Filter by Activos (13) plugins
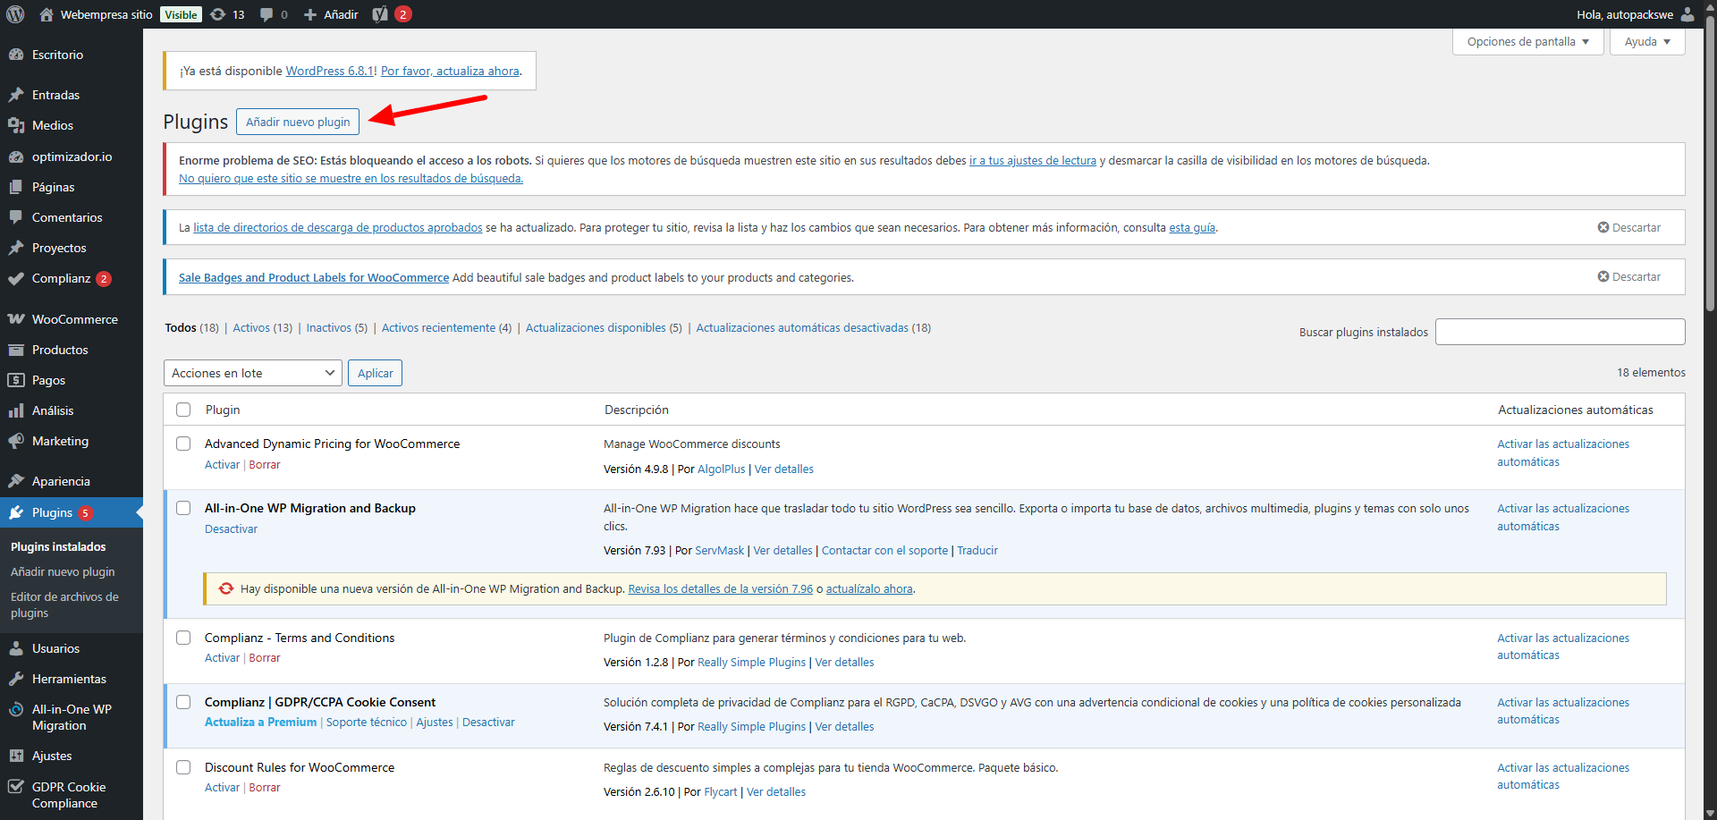The image size is (1717, 820). coord(262,328)
